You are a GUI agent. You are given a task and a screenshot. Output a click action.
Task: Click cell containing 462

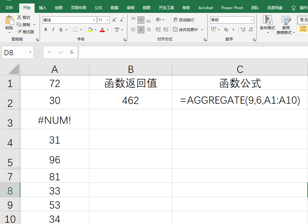131,100
